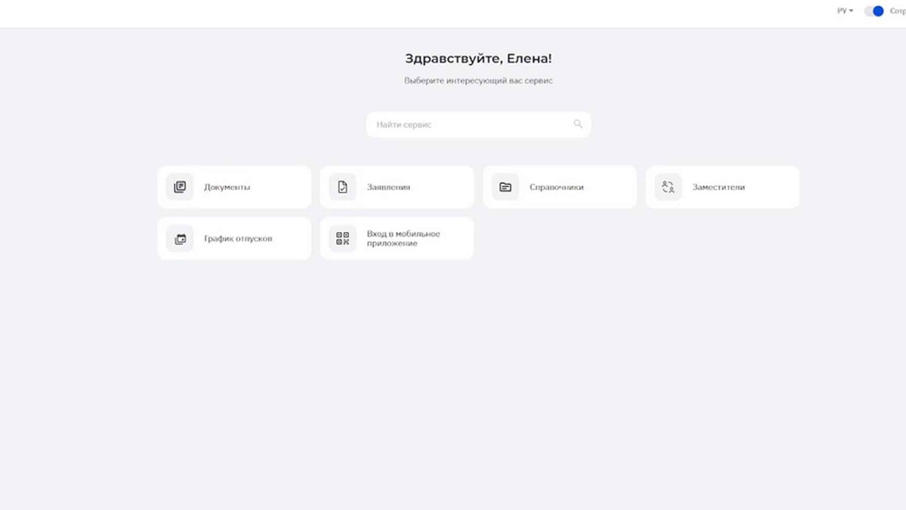Image resolution: width=906 pixels, height=510 pixels.
Task: Toggle the blue switch in the header
Action: point(874,11)
